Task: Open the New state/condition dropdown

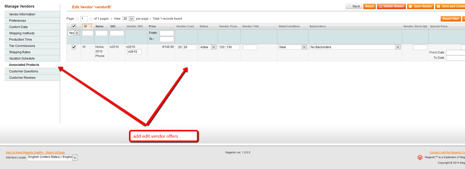Action: 293,47
